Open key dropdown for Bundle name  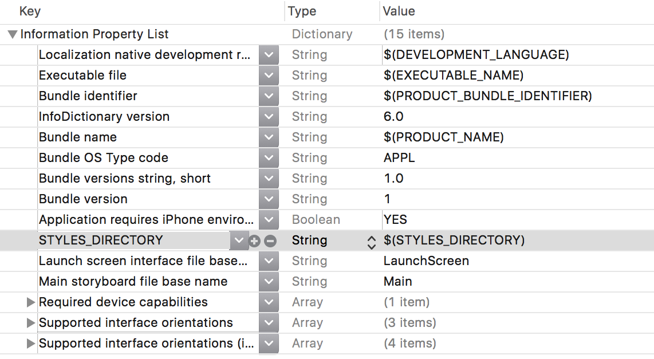(x=268, y=137)
